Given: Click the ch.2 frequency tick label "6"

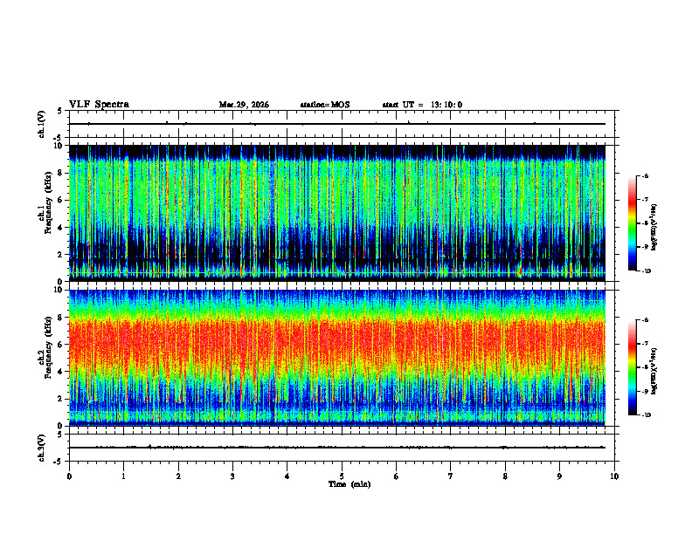Looking at the screenshot, I should click(60, 345).
